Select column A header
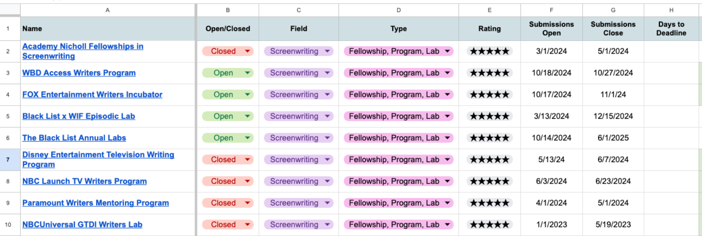This screenshot has height=236, width=702. [108, 10]
